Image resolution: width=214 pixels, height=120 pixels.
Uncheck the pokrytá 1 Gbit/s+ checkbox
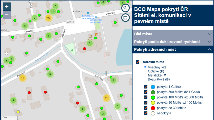point(146,87)
